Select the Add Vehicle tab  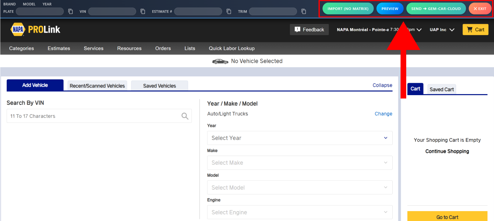click(x=35, y=85)
